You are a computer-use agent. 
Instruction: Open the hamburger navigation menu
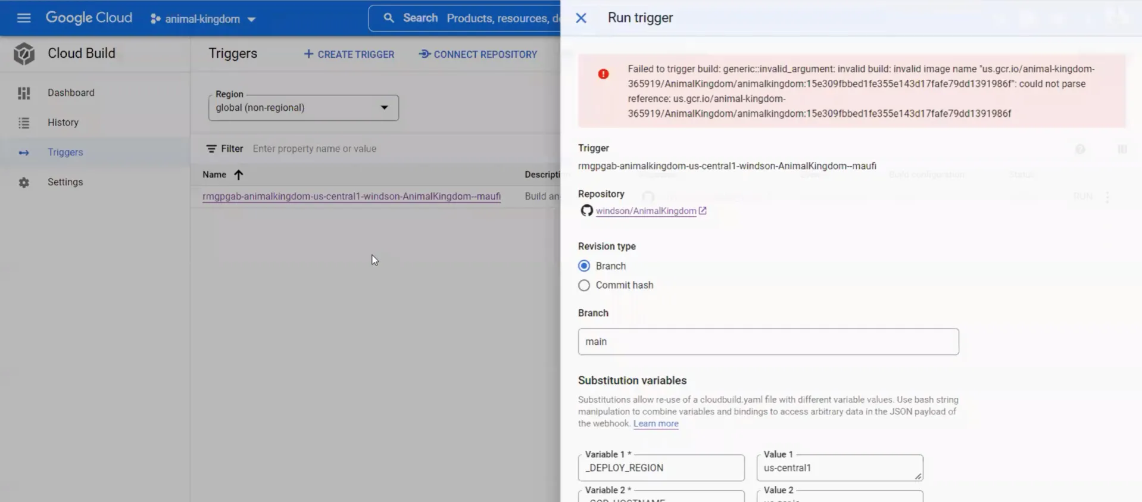[24, 18]
